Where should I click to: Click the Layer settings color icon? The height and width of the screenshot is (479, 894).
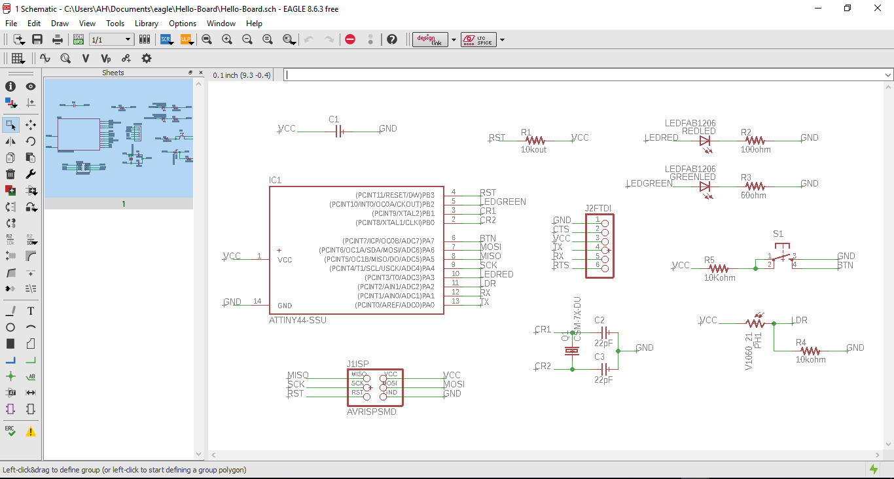(x=10, y=103)
